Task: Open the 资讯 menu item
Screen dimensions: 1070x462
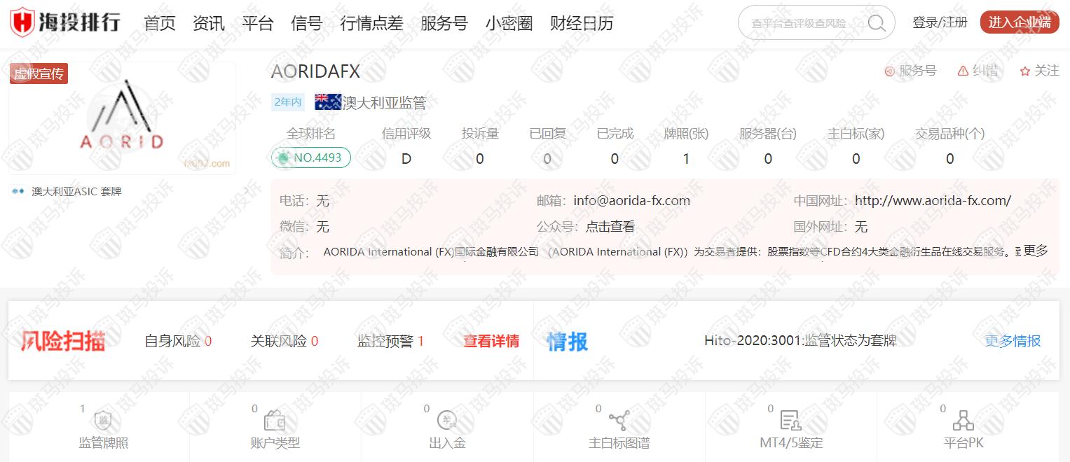Action: [x=209, y=23]
